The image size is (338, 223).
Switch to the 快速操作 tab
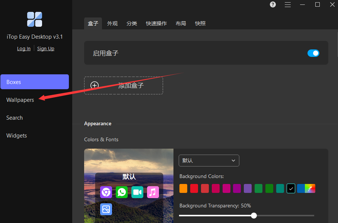tap(156, 23)
